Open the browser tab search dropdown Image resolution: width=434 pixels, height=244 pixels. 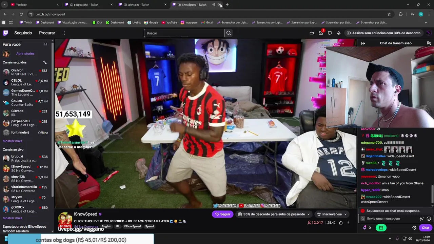click(x=4, y=5)
